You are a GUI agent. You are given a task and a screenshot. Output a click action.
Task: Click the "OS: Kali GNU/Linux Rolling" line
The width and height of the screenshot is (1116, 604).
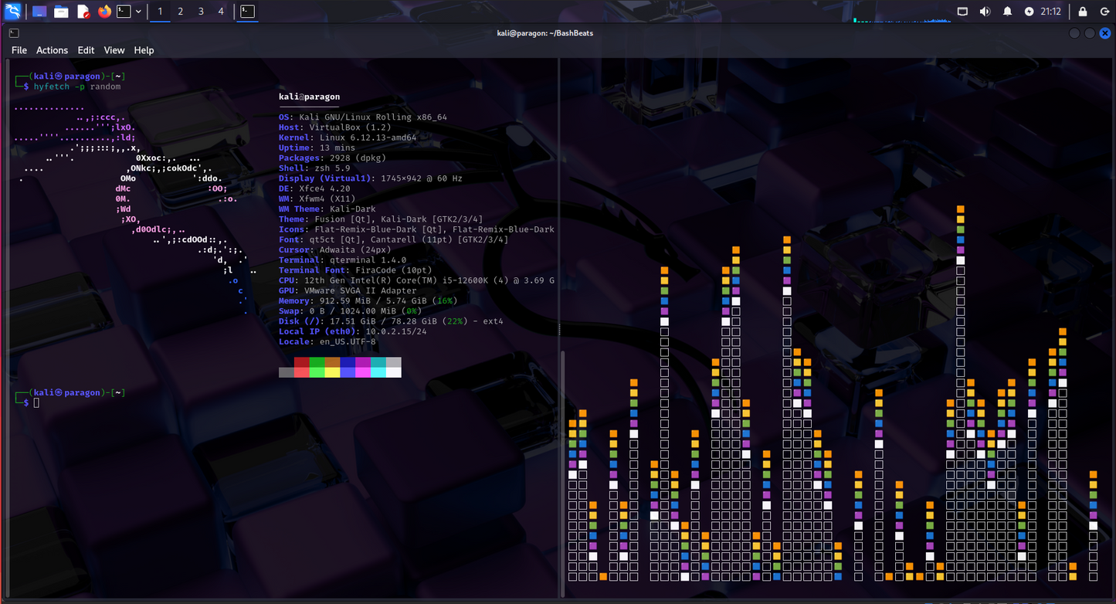[363, 117]
